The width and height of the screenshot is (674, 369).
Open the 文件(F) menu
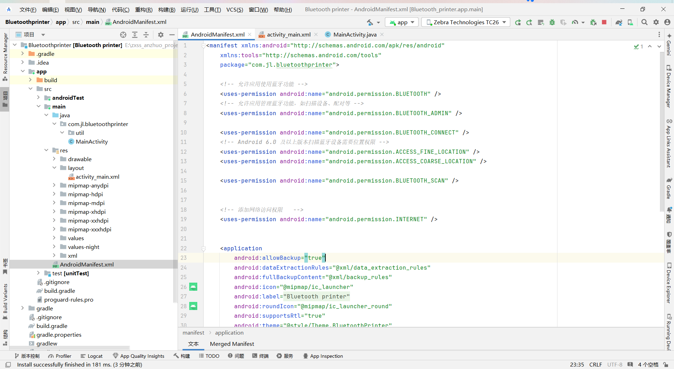coord(28,9)
